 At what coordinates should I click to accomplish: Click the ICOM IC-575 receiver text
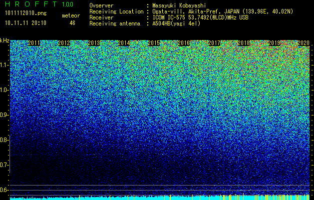coord(200,17)
